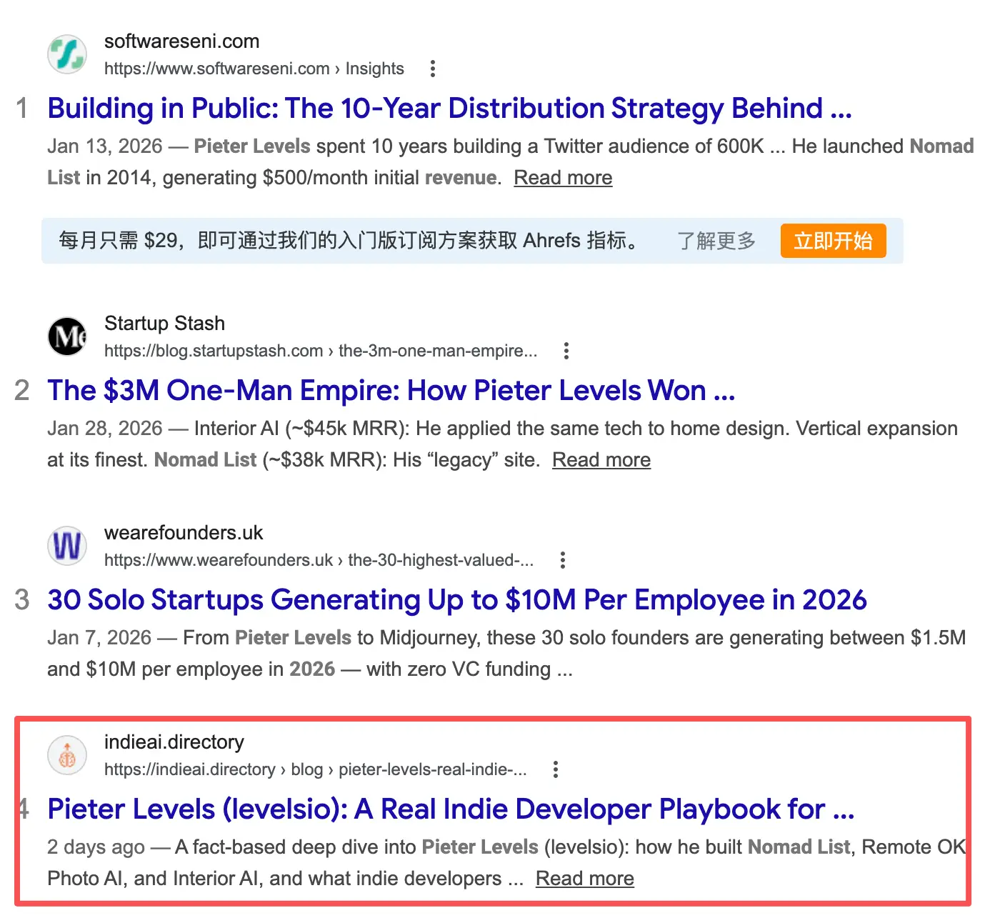Open more options for the indieai.directory result

[555, 769]
